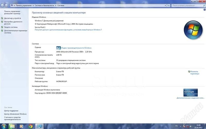Open Центр обновления Windows link
206x129 pixels.
click(15, 114)
